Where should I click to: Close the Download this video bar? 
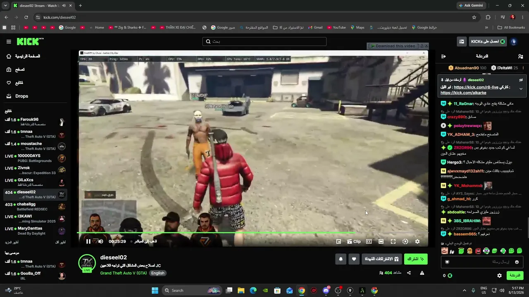coord(427,46)
